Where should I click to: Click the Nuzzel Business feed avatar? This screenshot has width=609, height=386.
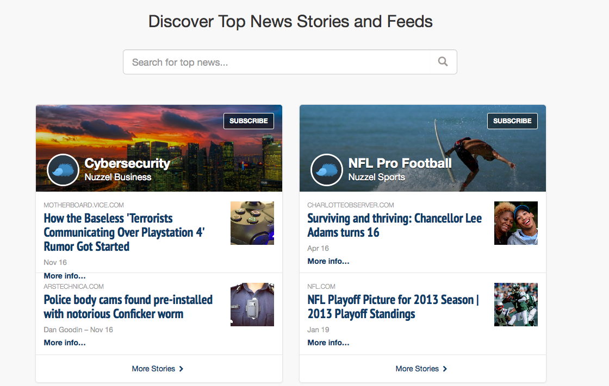(x=63, y=170)
